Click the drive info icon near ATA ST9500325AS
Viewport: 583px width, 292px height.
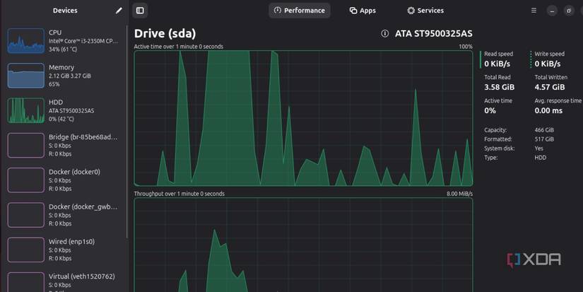tap(385, 33)
